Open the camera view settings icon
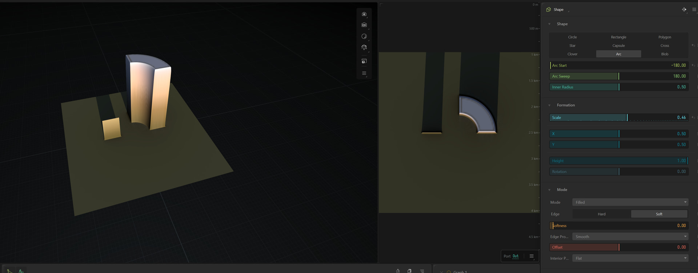The height and width of the screenshot is (273, 698). pyautogui.click(x=364, y=25)
